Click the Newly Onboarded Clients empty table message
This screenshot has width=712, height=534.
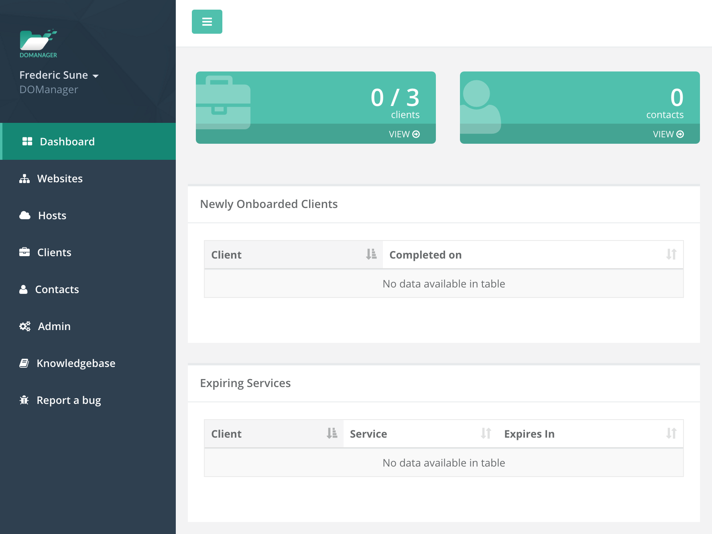coord(444,284)
